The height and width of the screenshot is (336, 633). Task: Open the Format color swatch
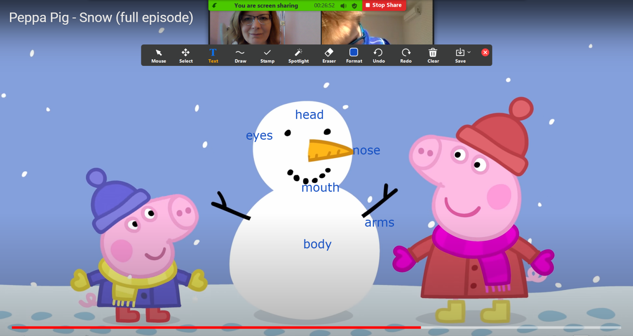point(354,56)
